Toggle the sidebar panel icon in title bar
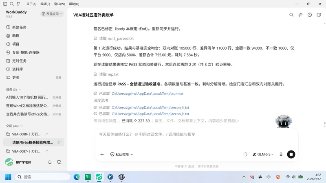Image resolution: width=326 pixels, height=183 pixels. [5, 4]
